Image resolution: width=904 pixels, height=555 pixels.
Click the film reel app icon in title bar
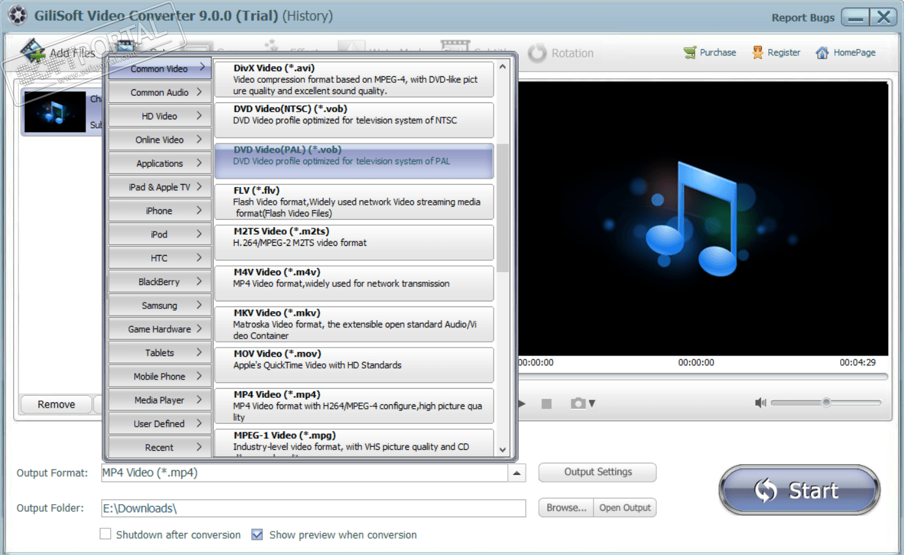(17, 16)
